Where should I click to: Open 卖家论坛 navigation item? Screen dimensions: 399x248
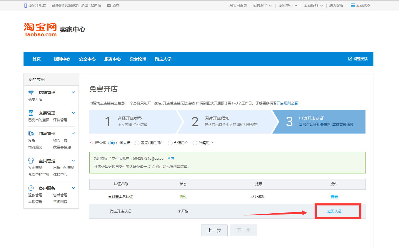138,59
